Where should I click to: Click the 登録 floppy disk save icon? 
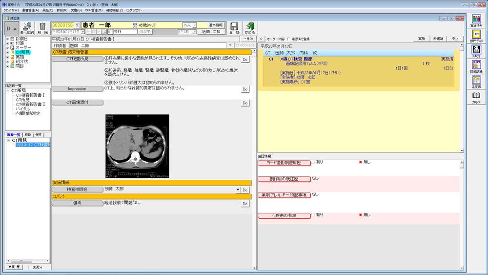tap(234, 28)
